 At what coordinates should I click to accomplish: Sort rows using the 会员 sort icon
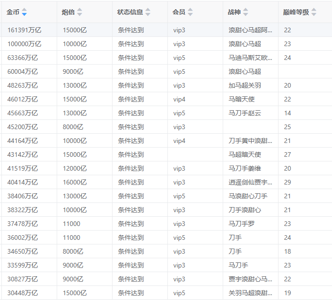click(190, 12)
